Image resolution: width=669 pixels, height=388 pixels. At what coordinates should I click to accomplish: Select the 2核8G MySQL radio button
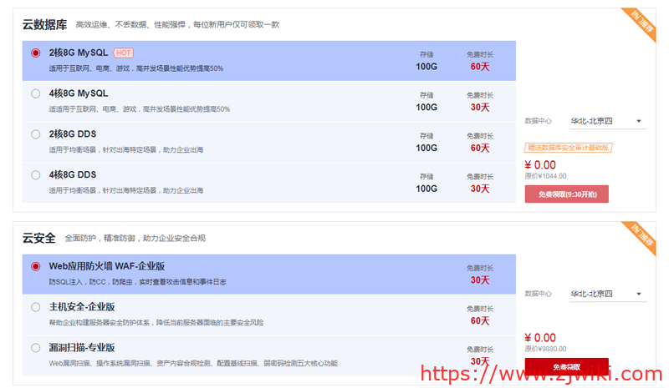[x=36, y=53]
